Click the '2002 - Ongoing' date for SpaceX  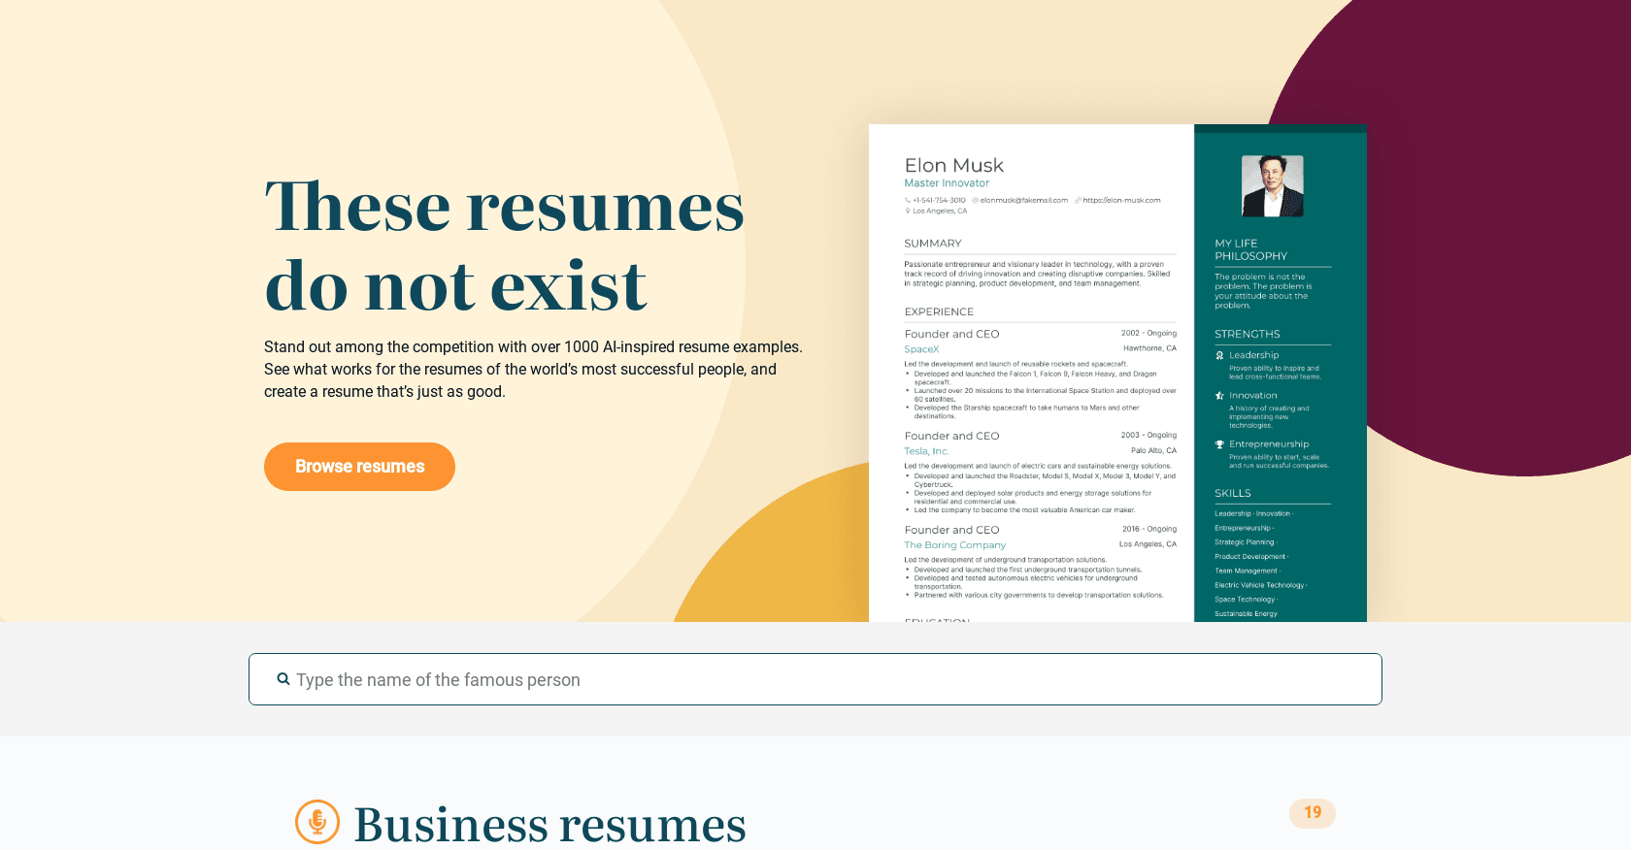point(1148,333)
